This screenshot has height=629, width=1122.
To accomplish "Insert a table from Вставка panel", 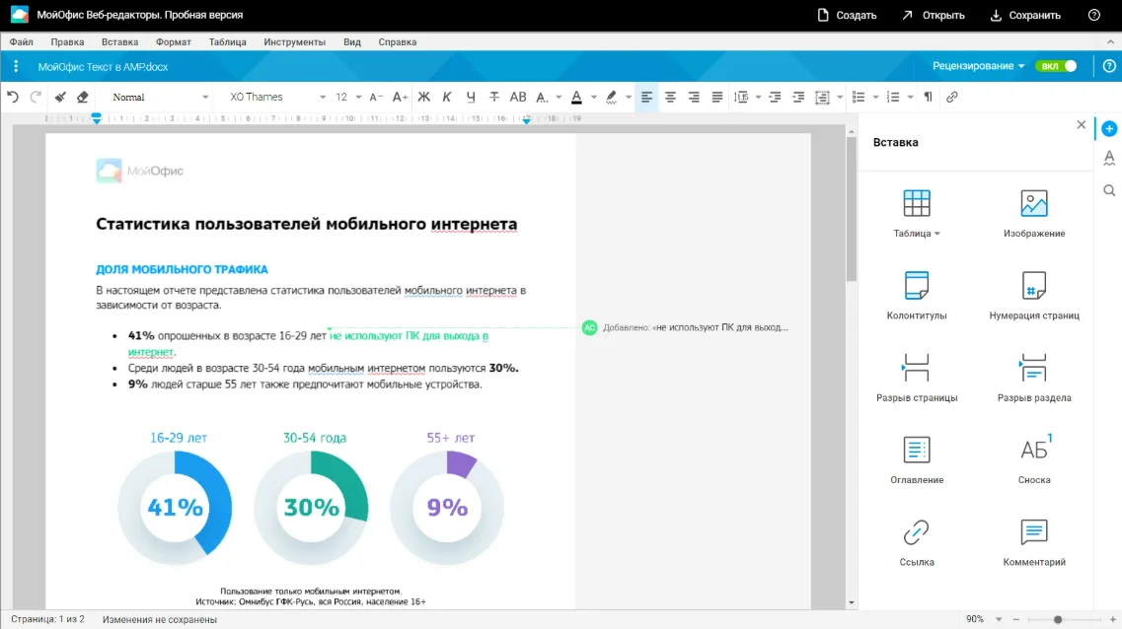I will click(x=916, y=204).
